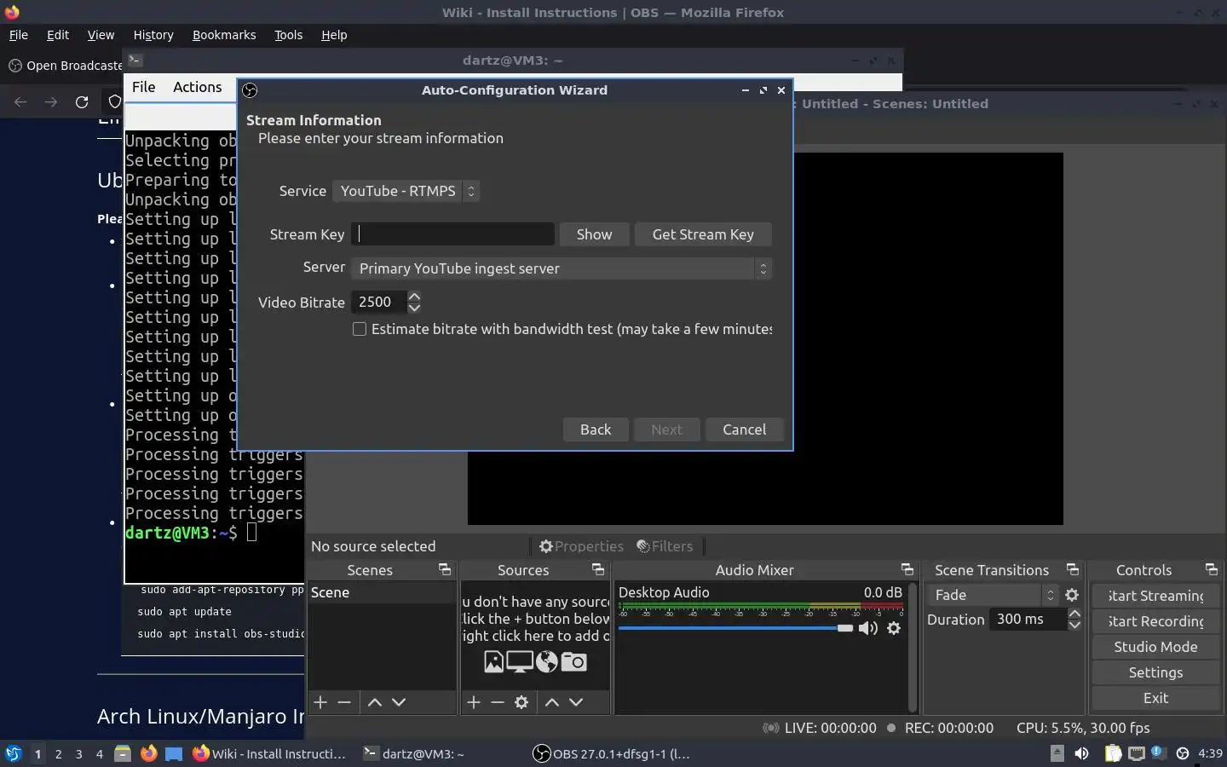Screen dimensions: 1227x767
Task: Decrease transition Duration with down arrow
Action: point(1074,625)
